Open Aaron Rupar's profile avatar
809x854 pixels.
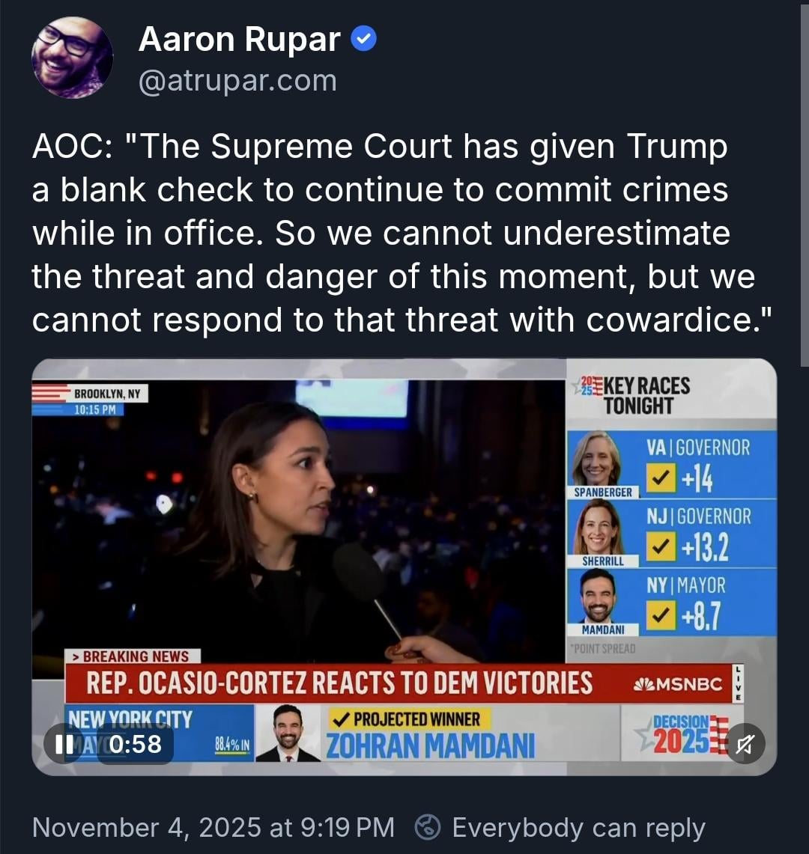coord(72,57)
